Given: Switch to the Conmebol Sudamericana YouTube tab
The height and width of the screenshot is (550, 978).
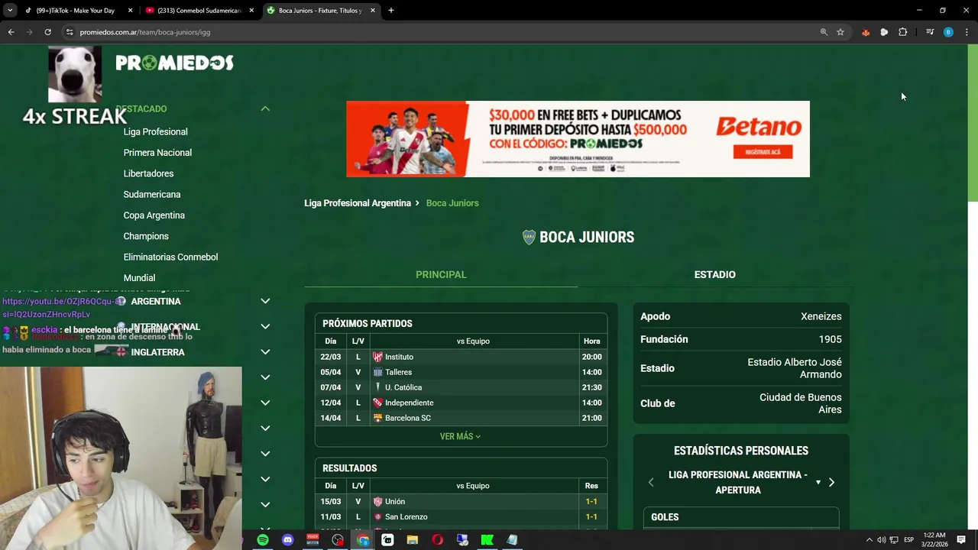Looking at the screenshot, I should [199, 11].
